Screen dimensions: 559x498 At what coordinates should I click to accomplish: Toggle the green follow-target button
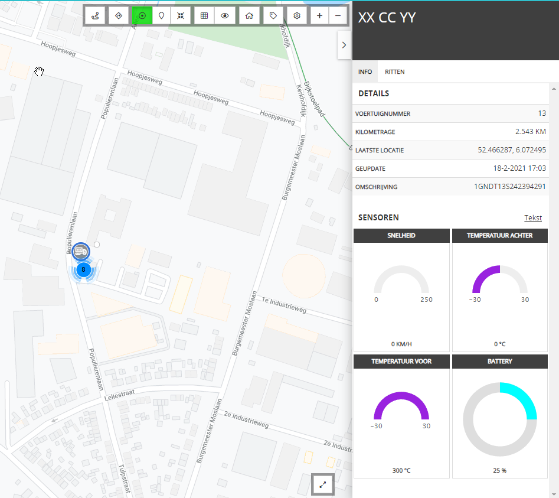(142, 16)
